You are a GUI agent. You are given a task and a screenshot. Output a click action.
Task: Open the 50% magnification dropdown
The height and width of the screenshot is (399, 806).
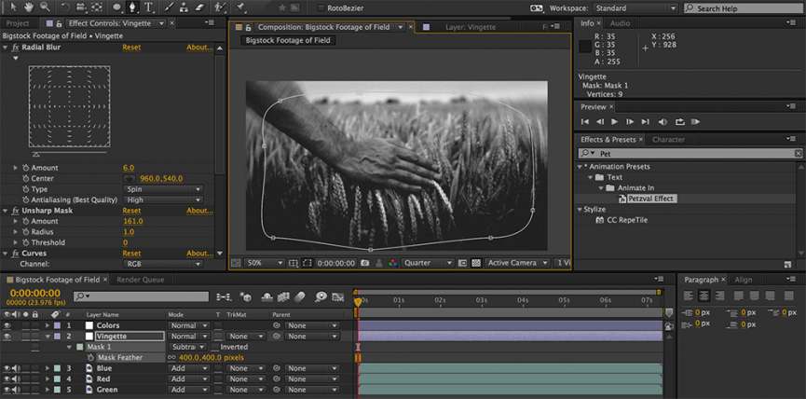click(x=265, y=263)
